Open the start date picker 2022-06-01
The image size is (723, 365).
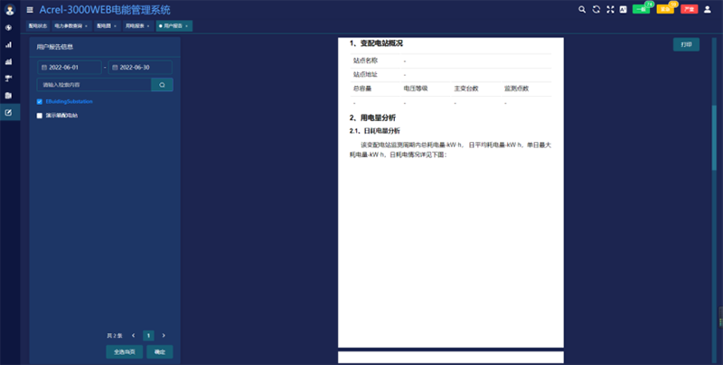(x=70, y=67)
